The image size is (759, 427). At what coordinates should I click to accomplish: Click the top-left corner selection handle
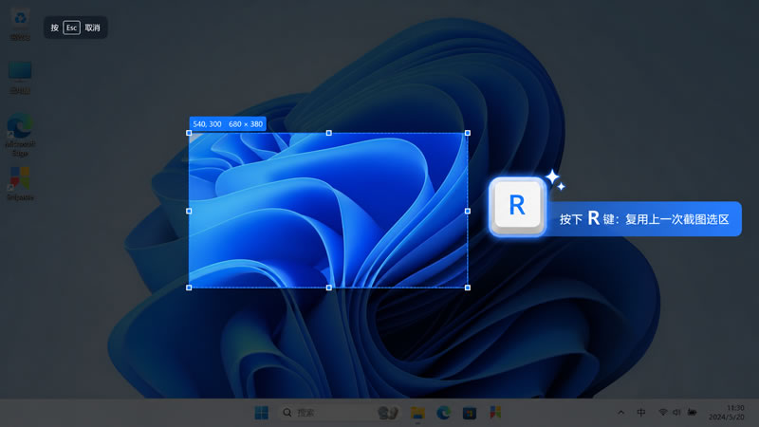tap(189, 133)
